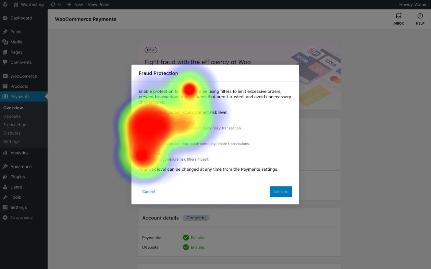Viewport: 431px width, 269px height.
Task: Open the Transactions submenu item
Action: point(16,125)
